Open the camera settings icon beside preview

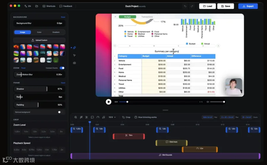[x=74, y=63]
